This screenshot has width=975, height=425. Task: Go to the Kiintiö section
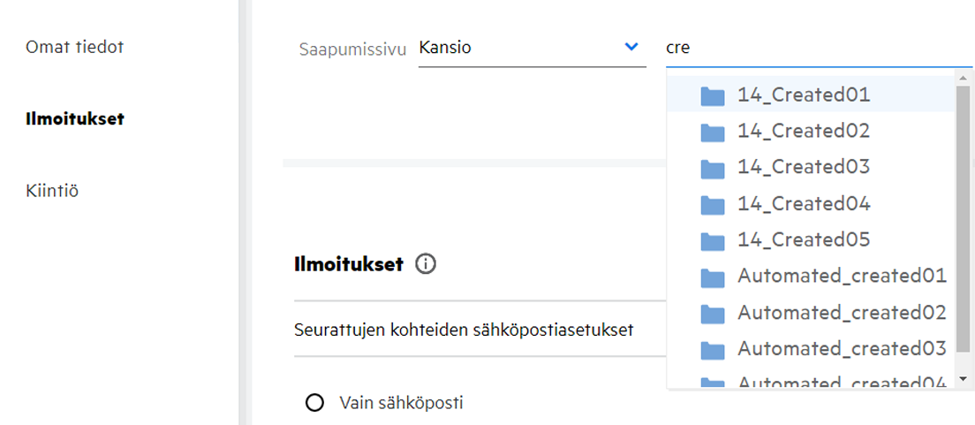52,190
